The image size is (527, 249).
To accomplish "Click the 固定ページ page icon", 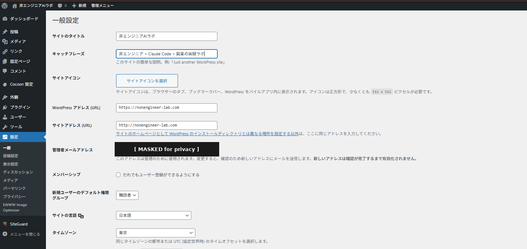I will pyautogui.click(x=5, y=61).
